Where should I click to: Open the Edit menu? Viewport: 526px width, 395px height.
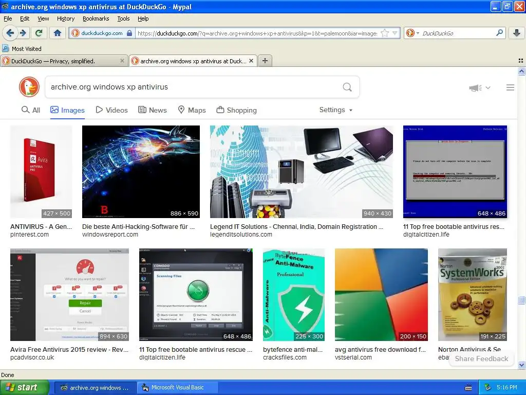(x=25, y=19)
